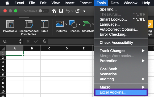Image resolution: width=154 pixels, height=97 pixels.
Task: Open Recommended PivotTables
Action: (28, 28)
